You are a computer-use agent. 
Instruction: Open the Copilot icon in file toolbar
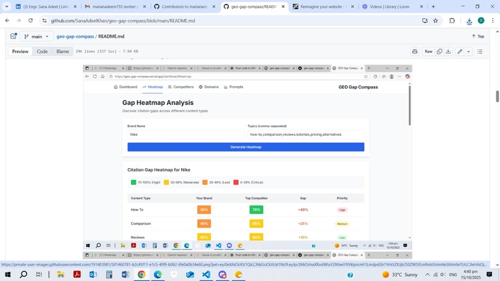pyautogui.click(x=414, y=51)
